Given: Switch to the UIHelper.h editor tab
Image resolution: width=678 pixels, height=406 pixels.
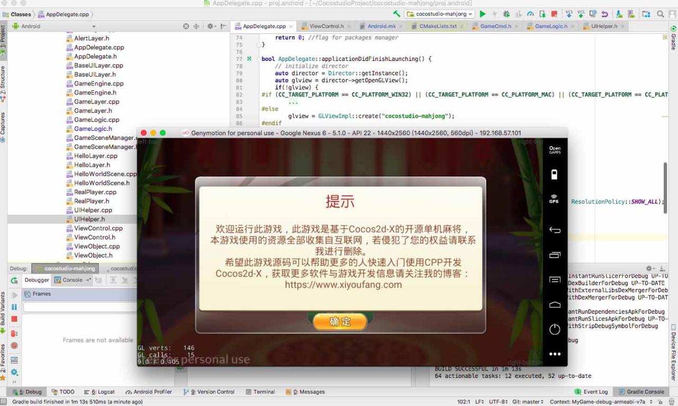Looking at the screenshot, I should pos(604,26).
